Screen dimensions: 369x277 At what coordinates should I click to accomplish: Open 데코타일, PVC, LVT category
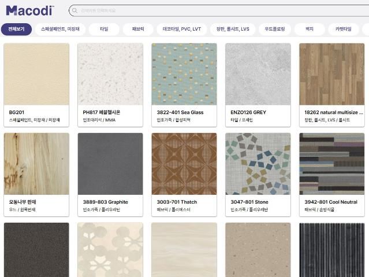point(182,29)
